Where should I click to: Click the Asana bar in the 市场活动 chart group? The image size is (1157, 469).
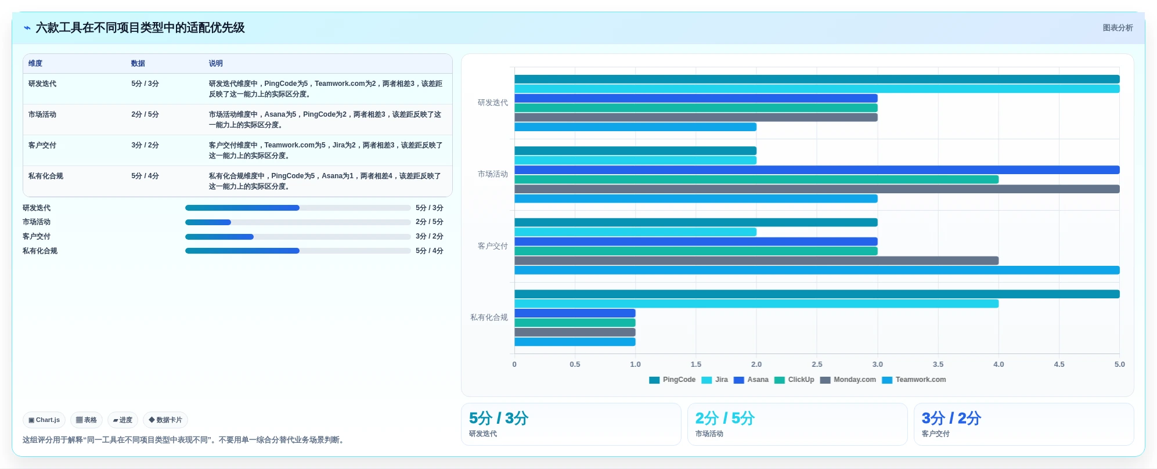tap(817, 170)
